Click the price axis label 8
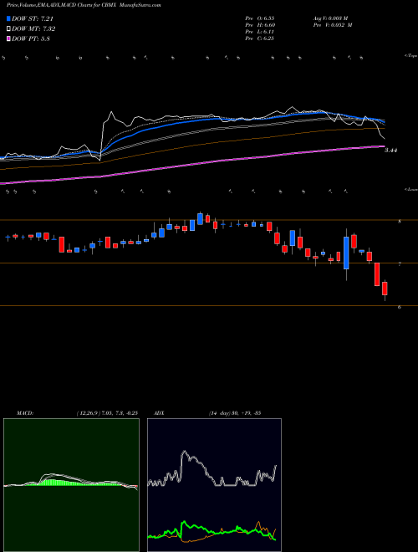The height and width of the screenshot is (552, 418). 400,222
